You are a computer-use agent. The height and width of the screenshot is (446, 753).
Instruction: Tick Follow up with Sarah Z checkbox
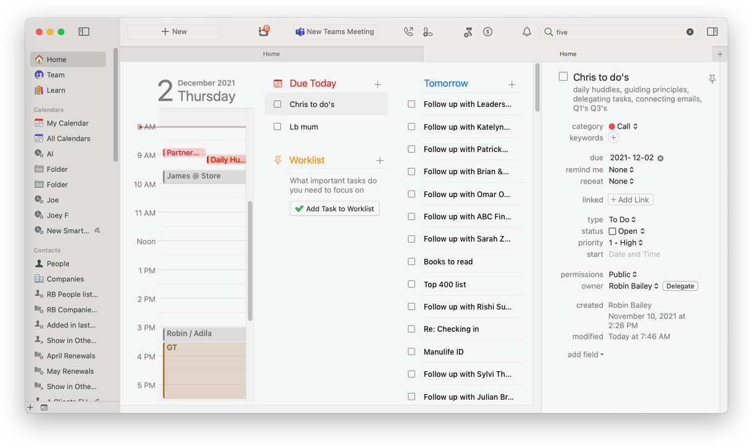click(x=411, y=239)
